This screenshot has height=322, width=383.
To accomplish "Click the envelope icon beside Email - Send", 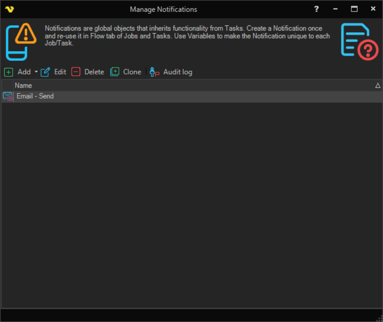I will pyautogui.click(x=8, y=96).
